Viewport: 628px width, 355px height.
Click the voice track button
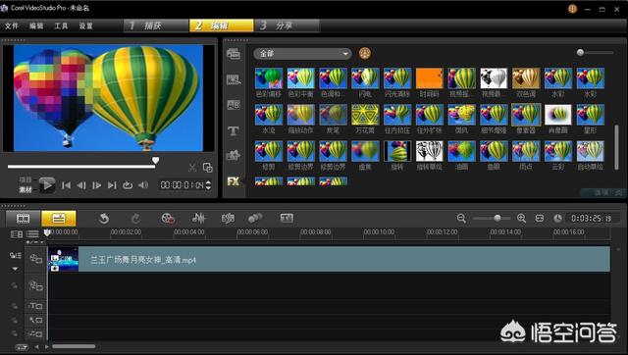(35, 320)
